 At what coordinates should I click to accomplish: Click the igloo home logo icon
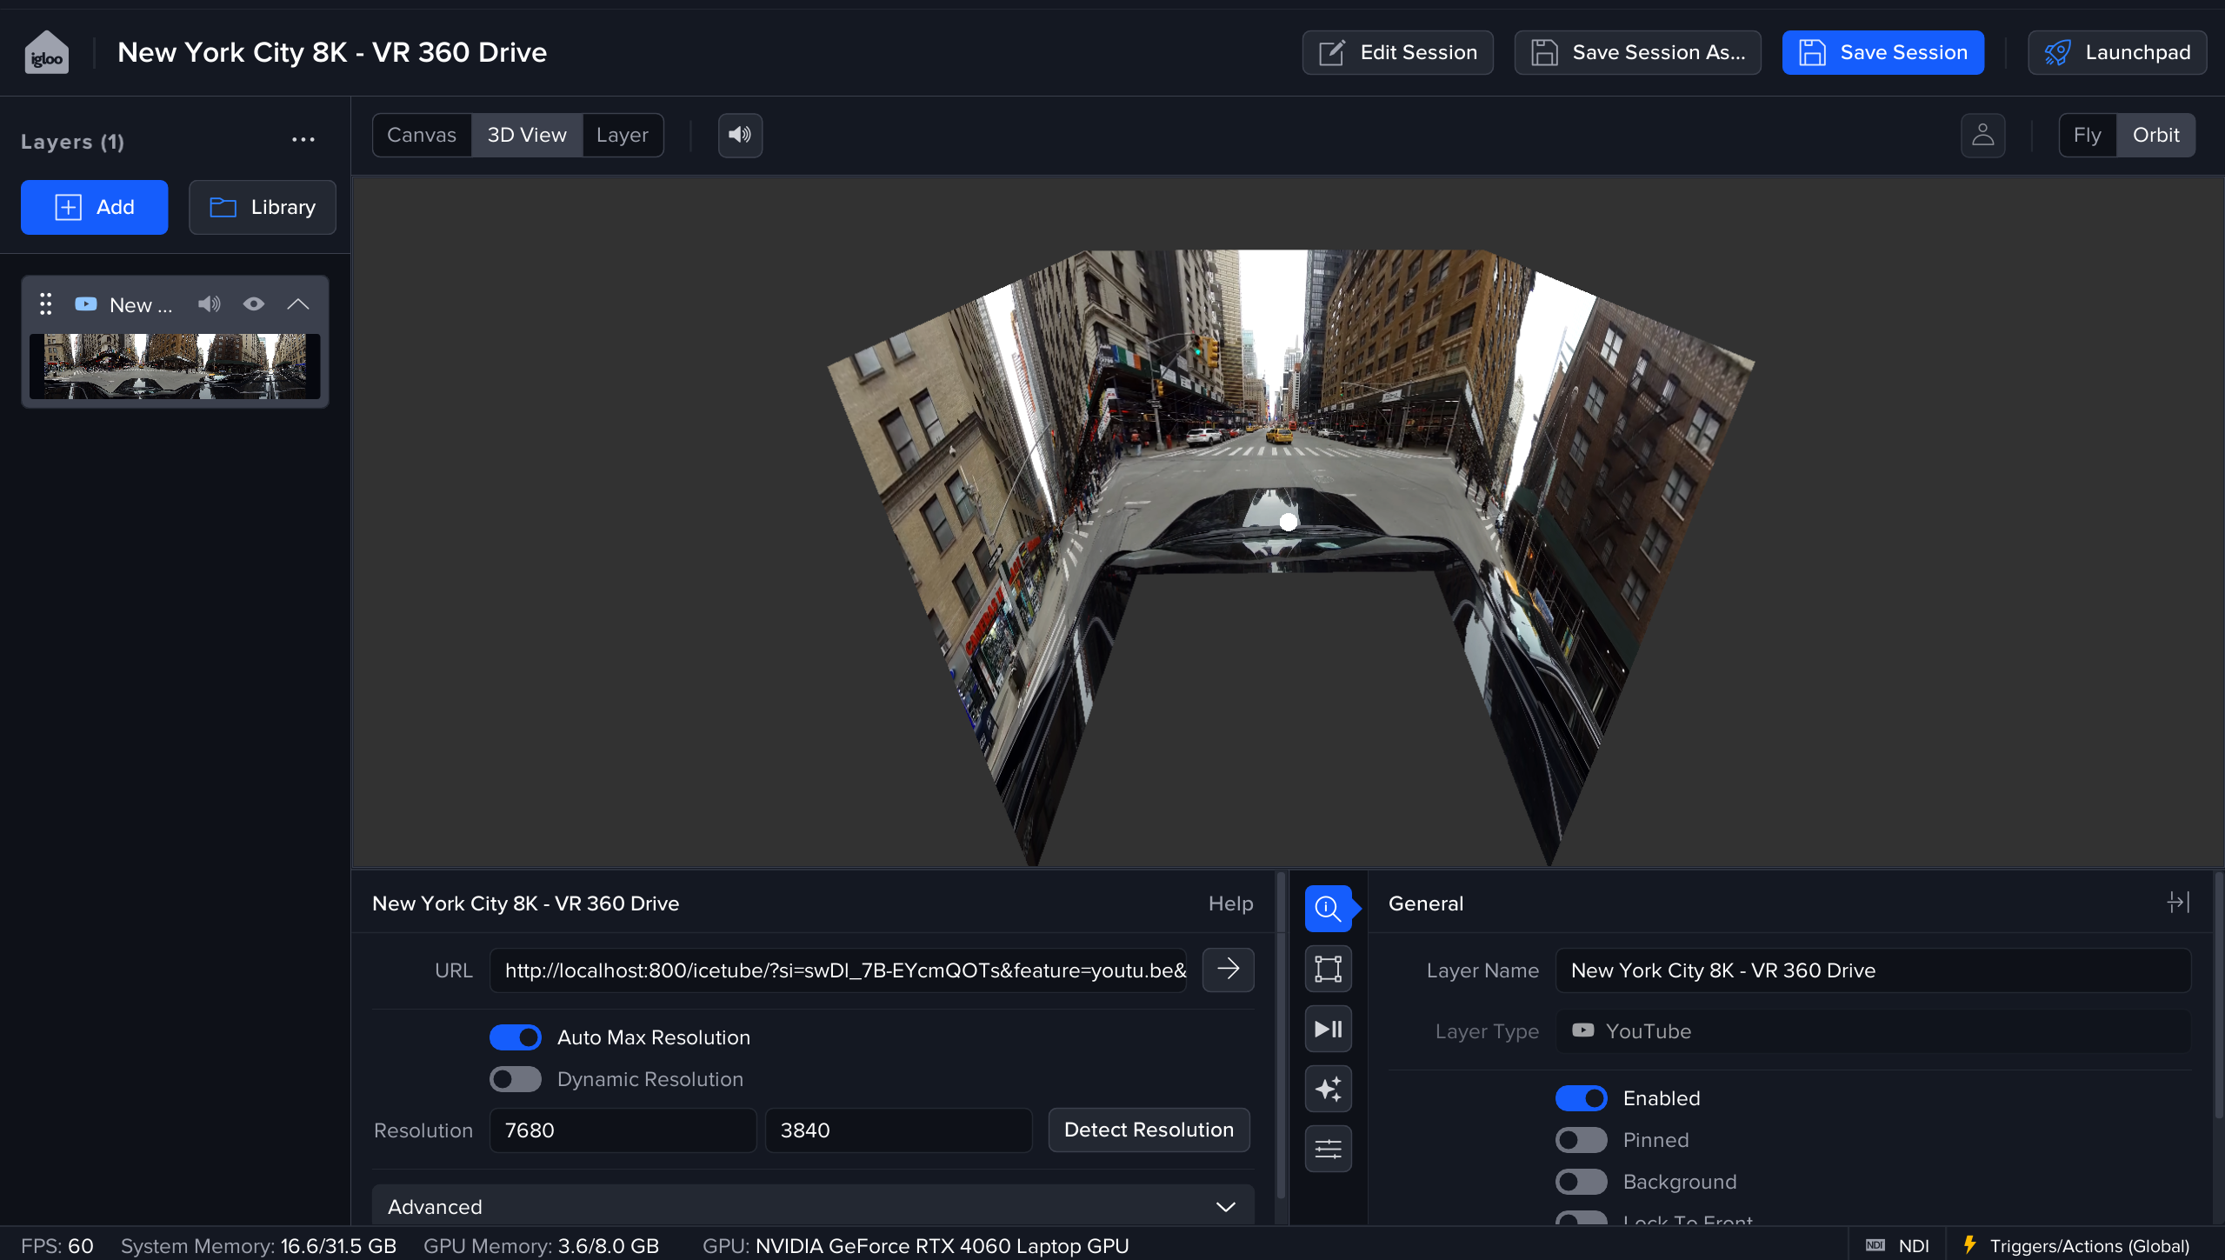click(x=47, y=53)
